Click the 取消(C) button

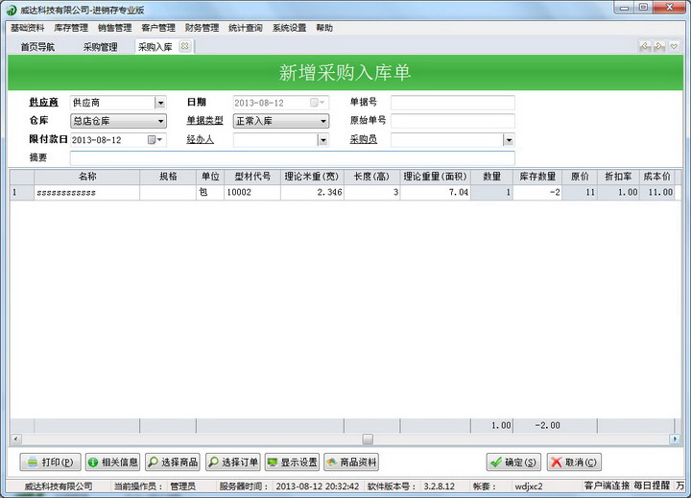(574, 462)
